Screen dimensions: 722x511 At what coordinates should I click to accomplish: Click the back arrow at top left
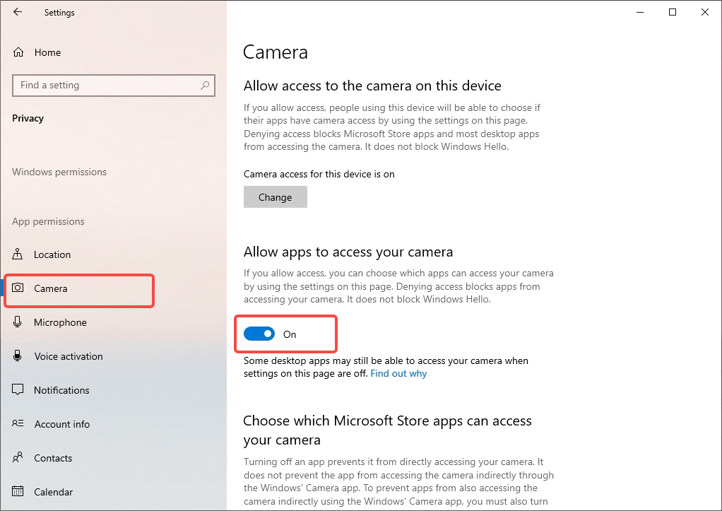pos(17,12)
